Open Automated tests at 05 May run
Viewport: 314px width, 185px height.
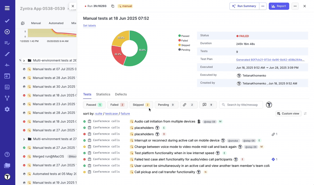tap(55, 174)
